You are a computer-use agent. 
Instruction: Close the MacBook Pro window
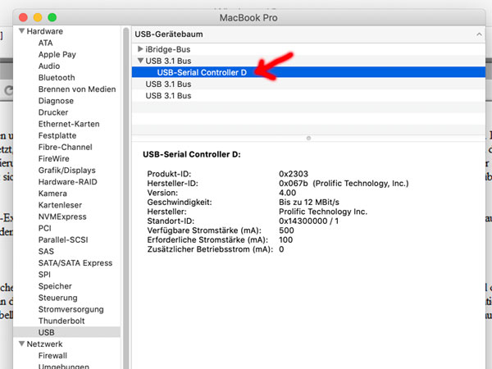click(x=23, y=17)
